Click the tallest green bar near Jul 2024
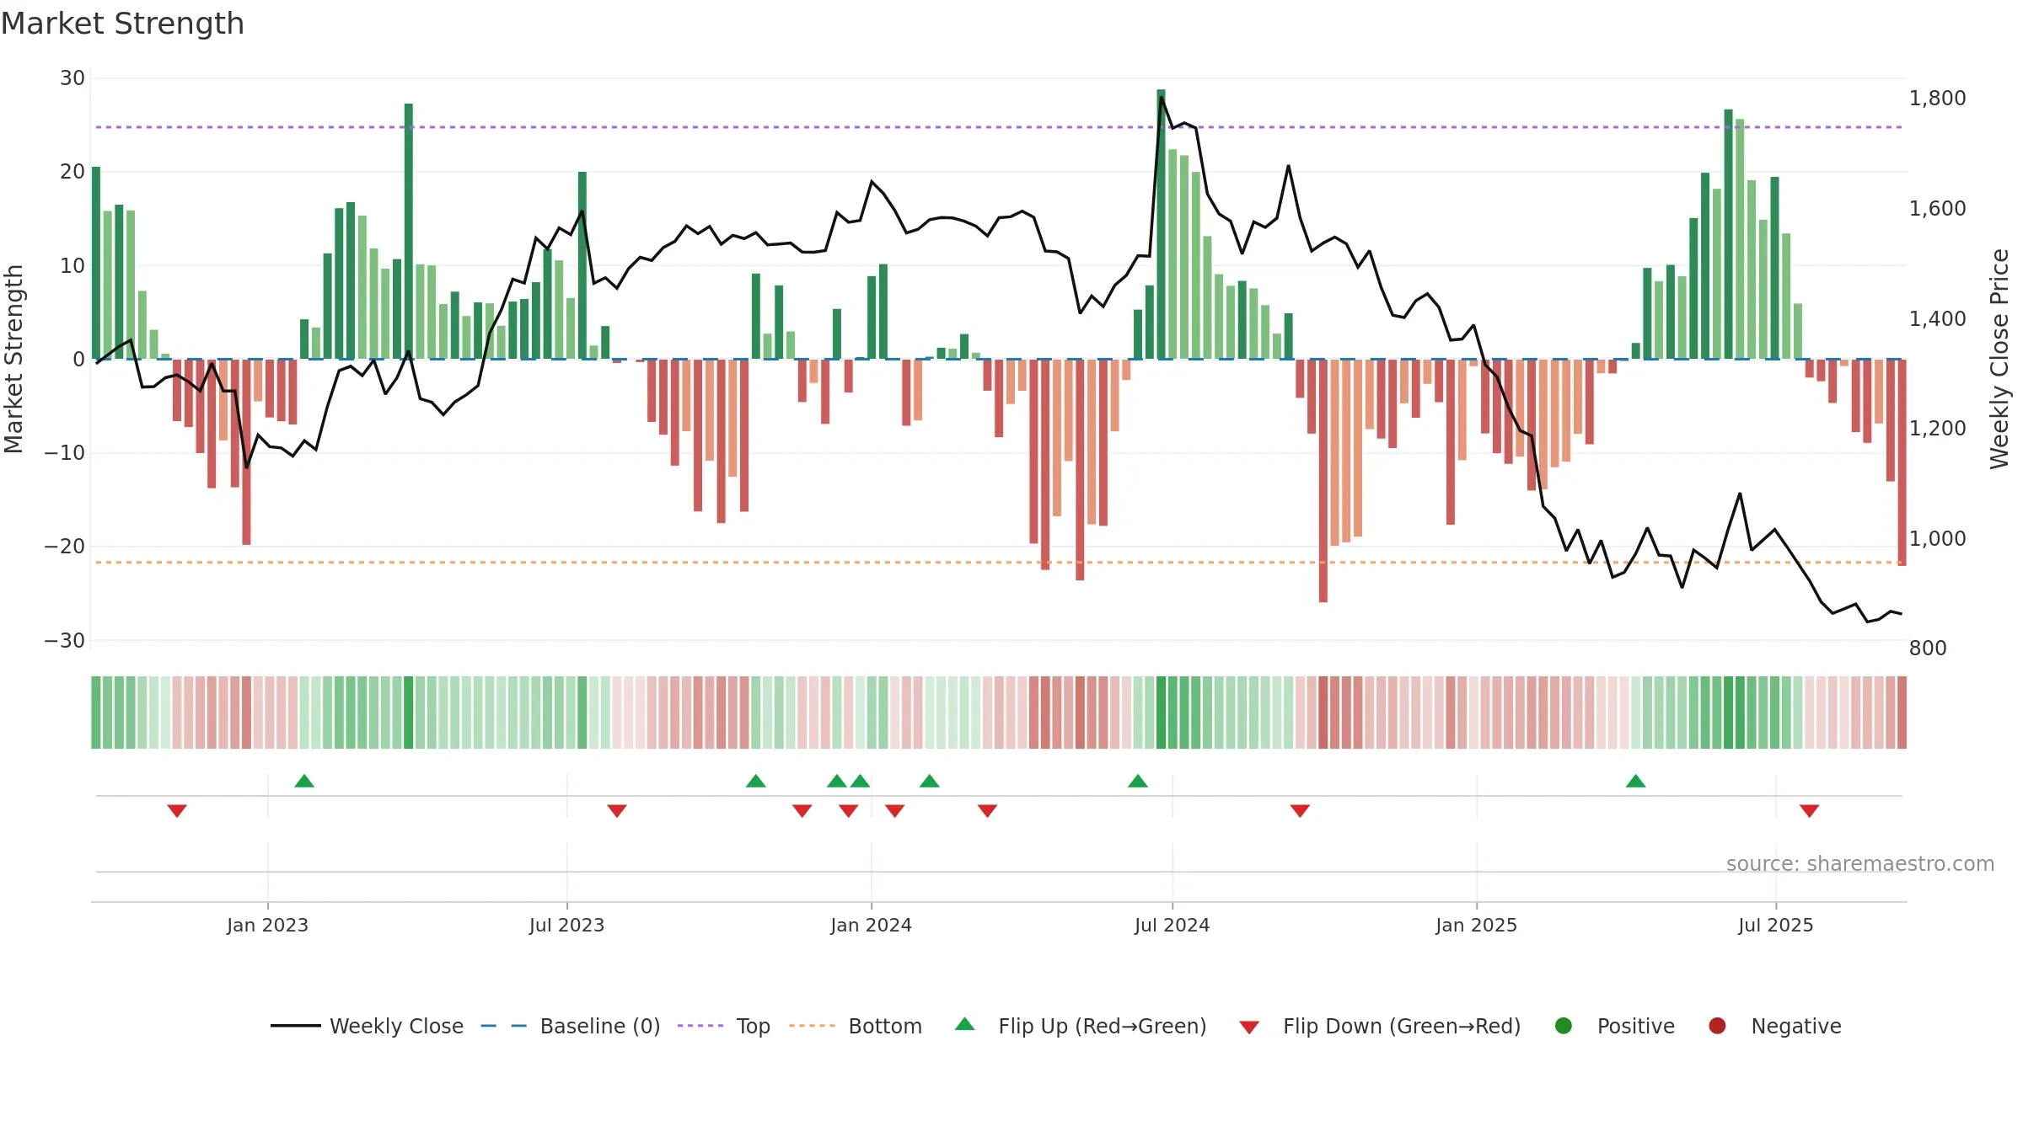 tap(1161, 224)
